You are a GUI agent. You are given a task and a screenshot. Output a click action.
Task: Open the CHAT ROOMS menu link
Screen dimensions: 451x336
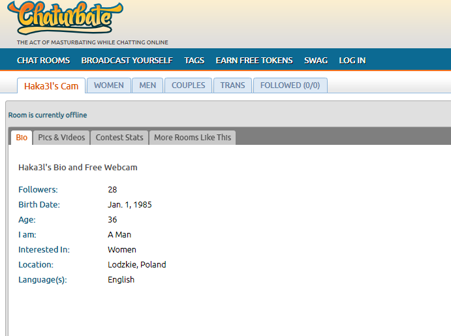click(44, 61)
